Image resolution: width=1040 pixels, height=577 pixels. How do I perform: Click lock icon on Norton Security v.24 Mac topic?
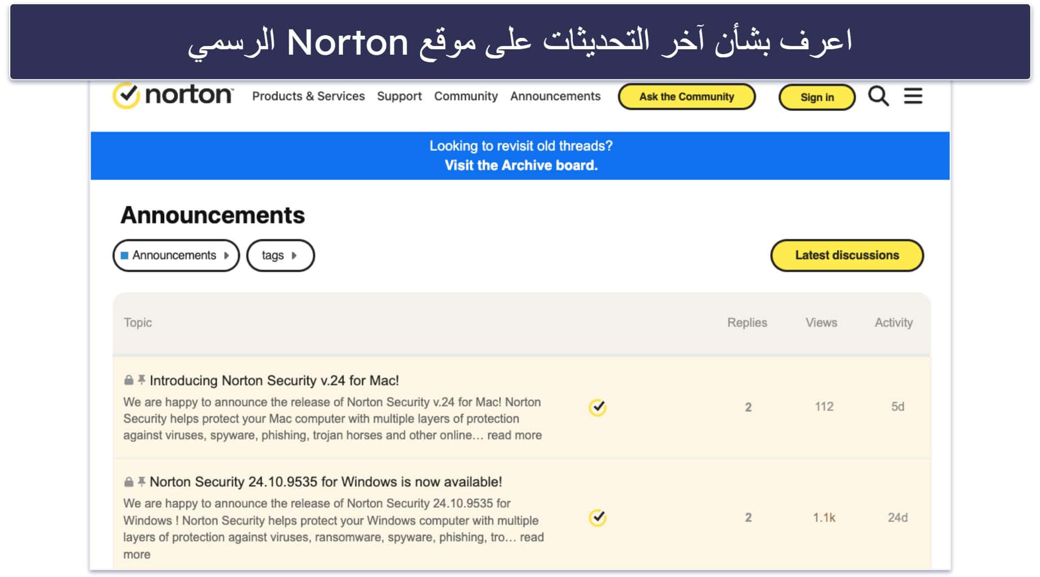pyautogui.click(x=128, y=380)
